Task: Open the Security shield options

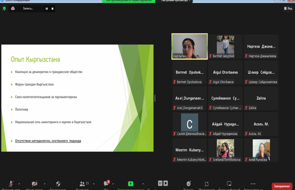Action: [x=58, y=184]
